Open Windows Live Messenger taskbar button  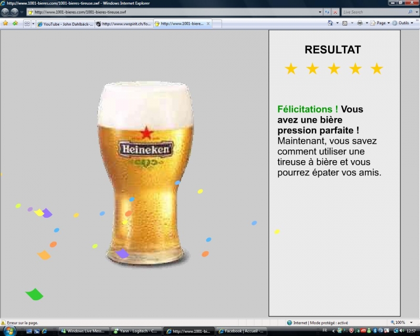[x=84, y=331]
